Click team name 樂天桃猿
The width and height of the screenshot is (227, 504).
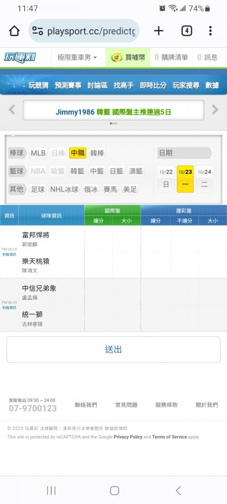pyautogui.click(x=36, y=261)
